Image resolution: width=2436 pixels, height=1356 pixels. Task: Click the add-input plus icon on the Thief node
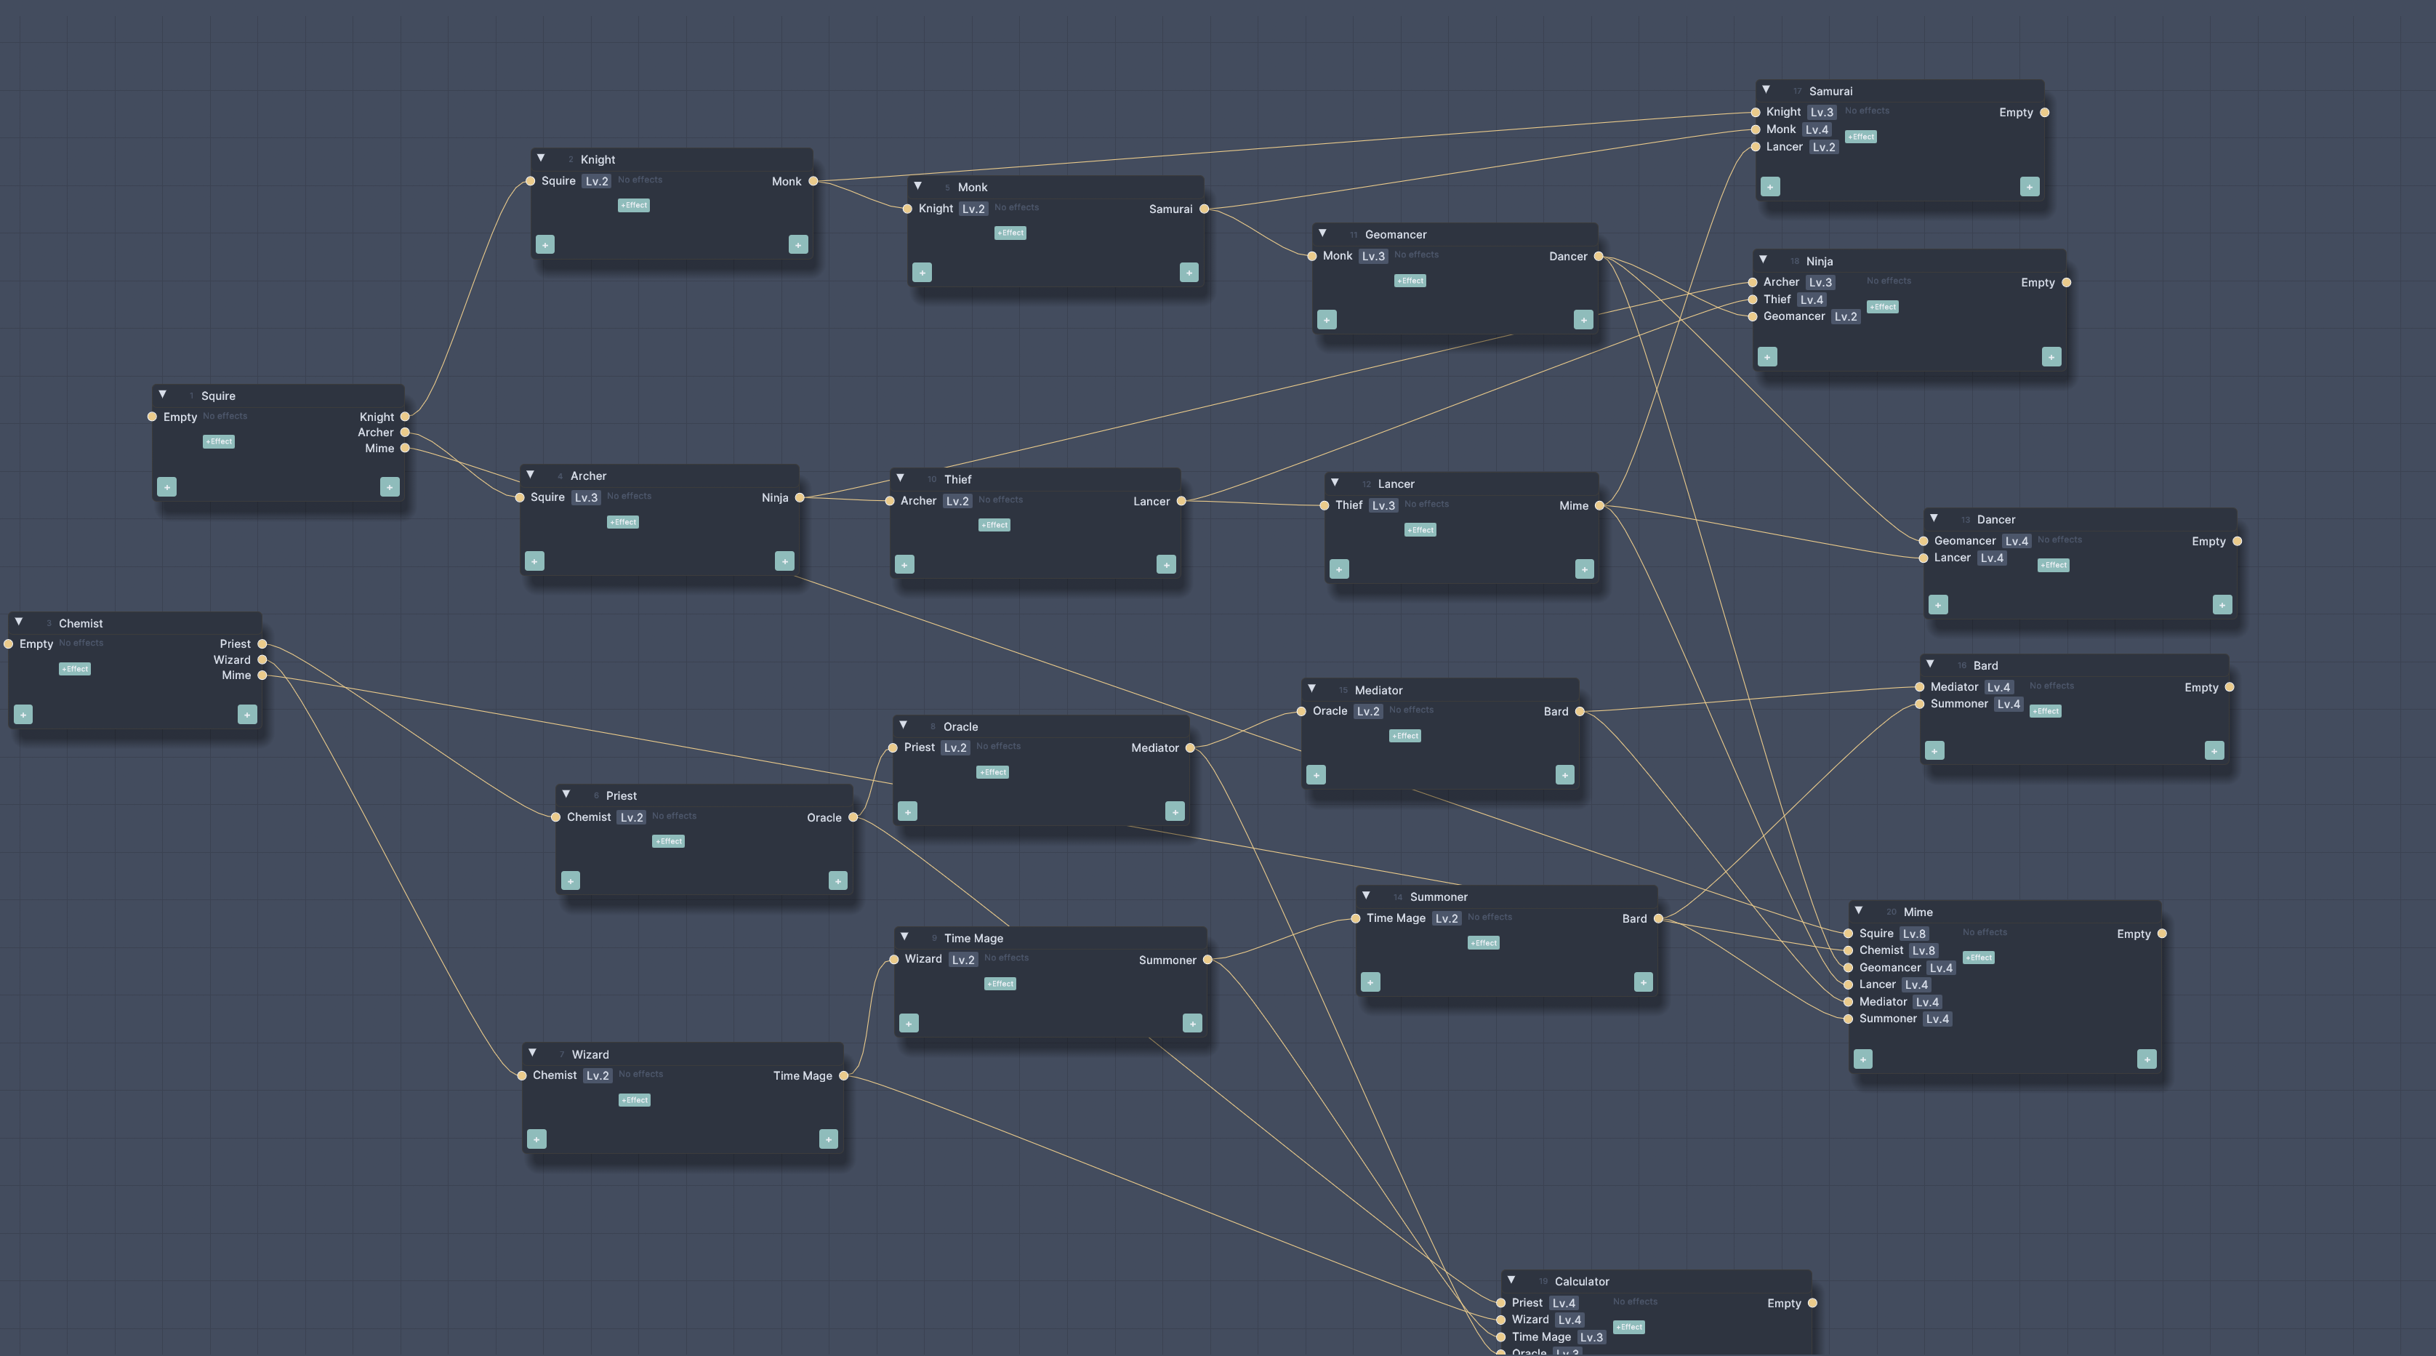pyautogui.click(x=904, y=563)
